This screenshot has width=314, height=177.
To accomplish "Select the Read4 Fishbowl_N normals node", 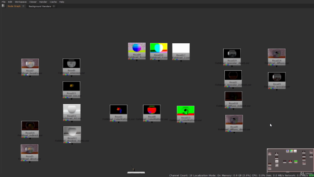I will (137, 51).
